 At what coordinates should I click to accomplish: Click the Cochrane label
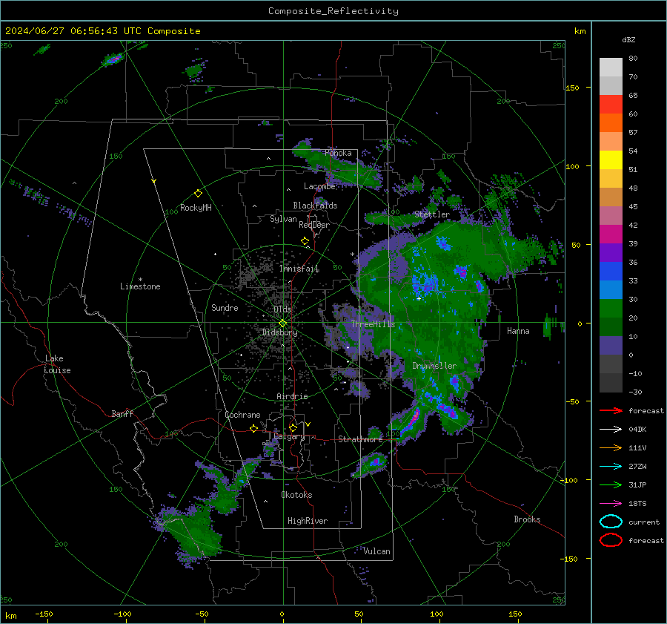(242, 415)
